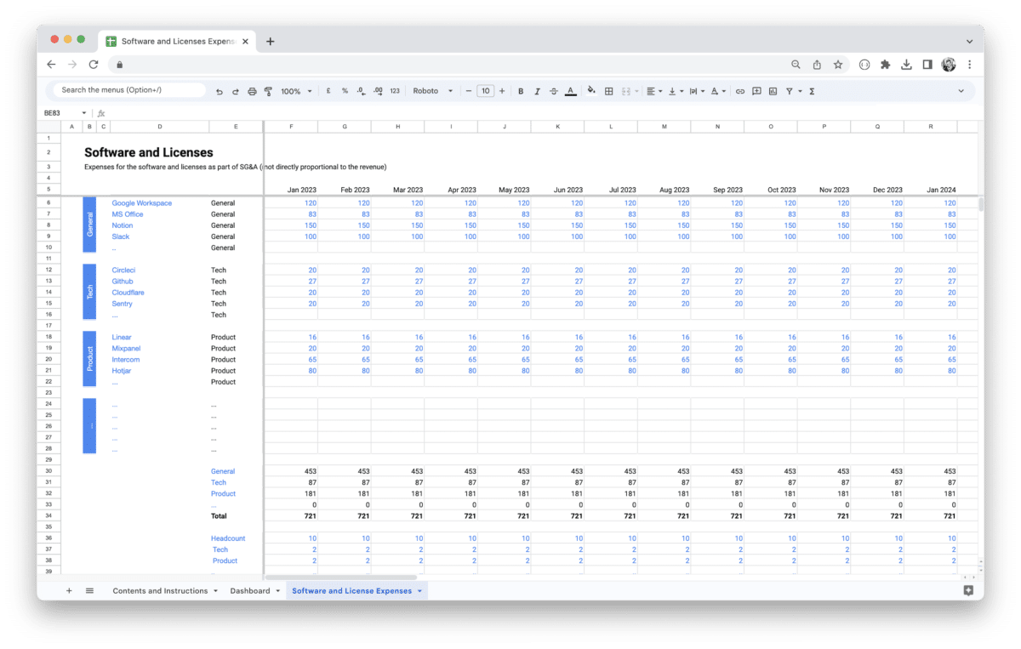Apply borders with the Borders icon
Viewport: 1021px width, 649px height.
pyautogui.click(x=608, y=90)
